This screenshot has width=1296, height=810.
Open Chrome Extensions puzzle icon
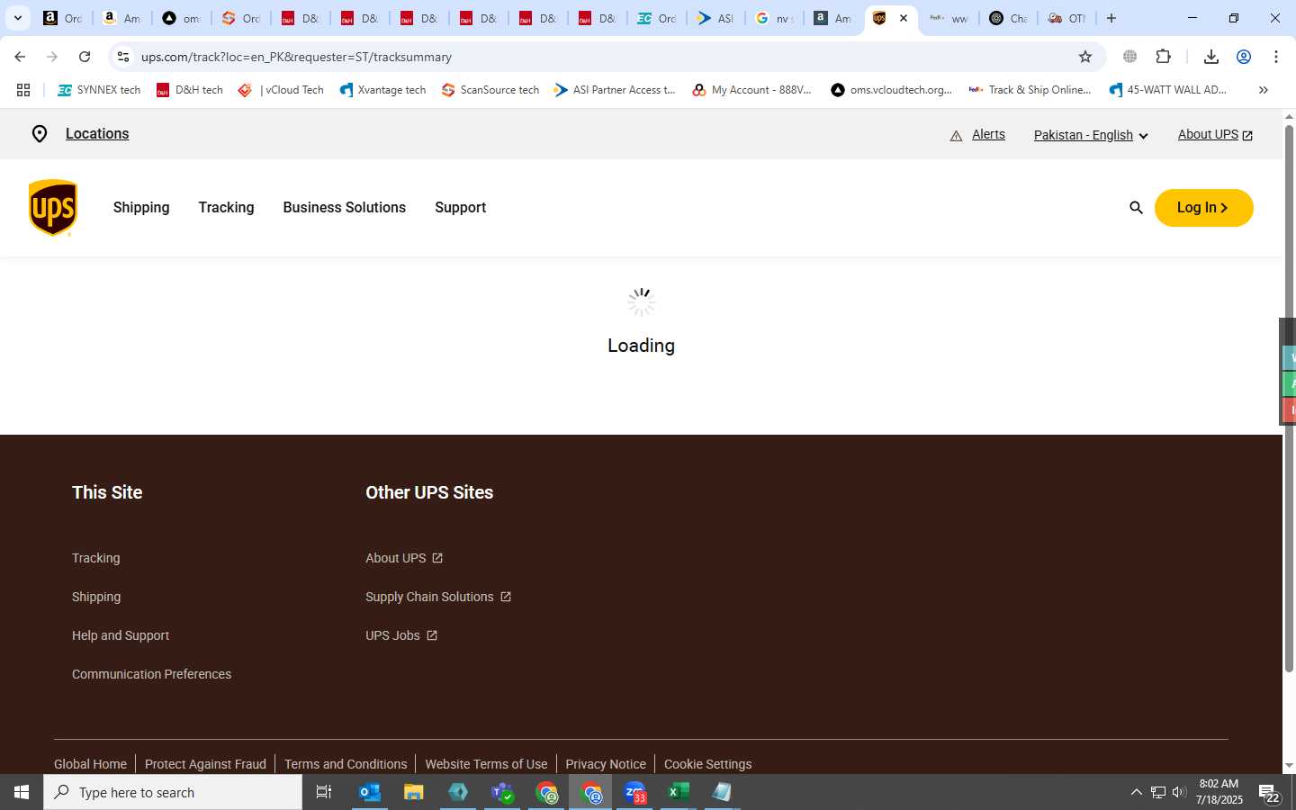coord(1163,57)
